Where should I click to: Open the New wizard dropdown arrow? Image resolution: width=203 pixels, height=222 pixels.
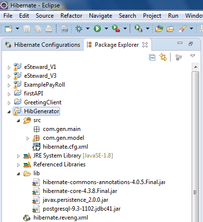17,29
